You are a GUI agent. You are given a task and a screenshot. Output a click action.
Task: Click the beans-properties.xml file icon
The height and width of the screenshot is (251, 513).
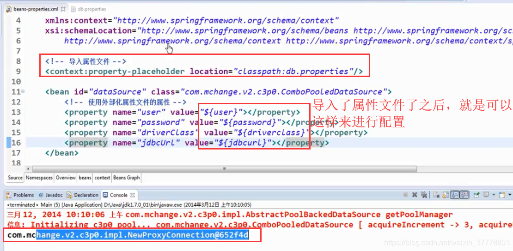(9, 9)
